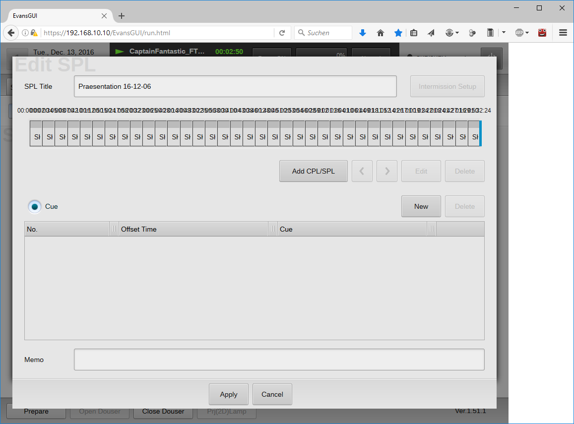Apply the SPL changes
Image resolution: width=574 pixels, height=424 pixels.
(x=228, y=394)
